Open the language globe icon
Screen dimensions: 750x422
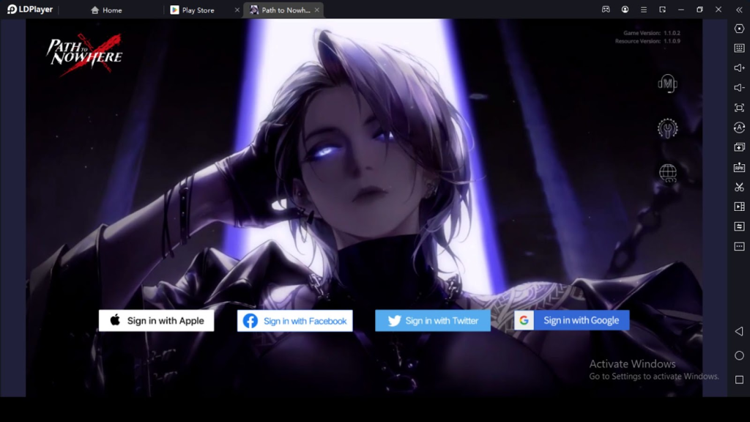[x=668, y=173]
